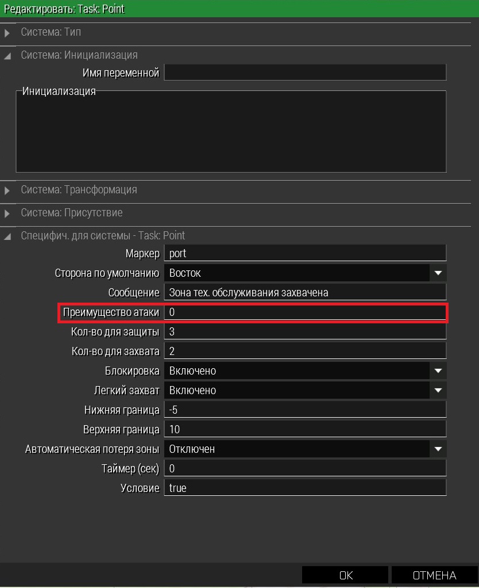Screen dimensions: 479x588
Task: Open the Сторона по умолчанию dropdown
Action: click(438, 273)
